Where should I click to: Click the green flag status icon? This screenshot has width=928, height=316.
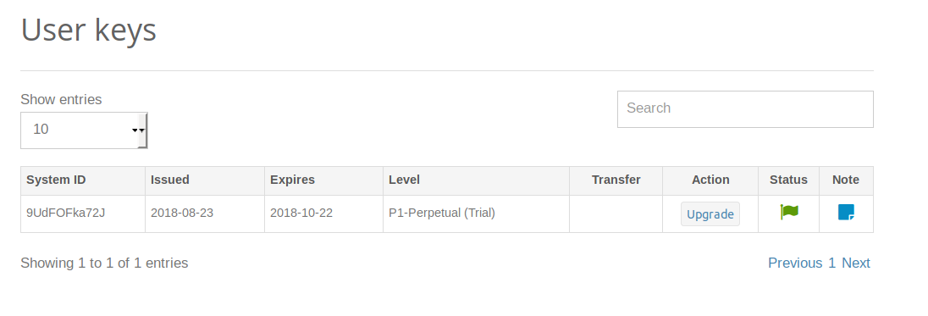(789, 212)
